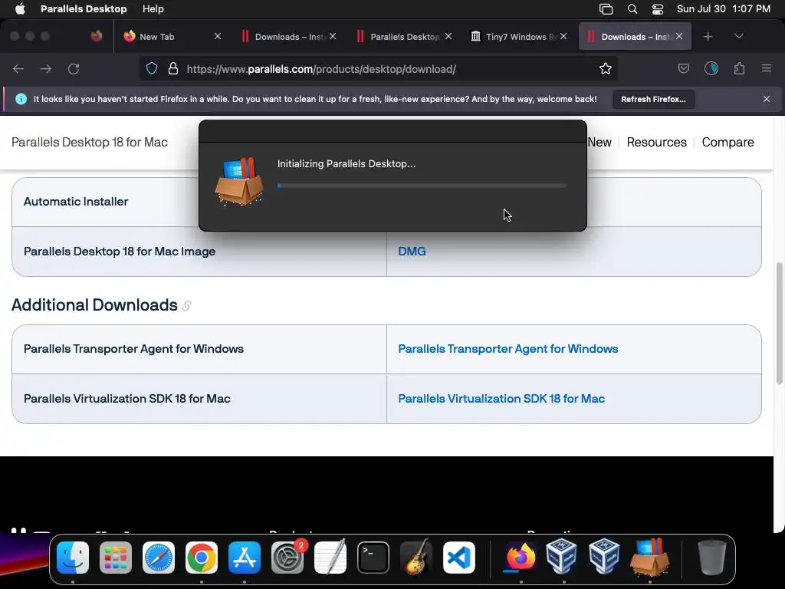This screenshot has width=785, height=589.
Task: Click the Initializing Parallels Desktop progress bar
Action: pos(422,186)
